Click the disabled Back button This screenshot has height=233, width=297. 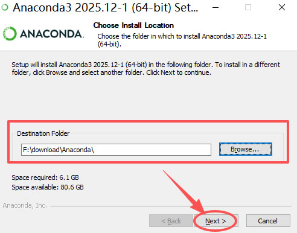[171, 221]
